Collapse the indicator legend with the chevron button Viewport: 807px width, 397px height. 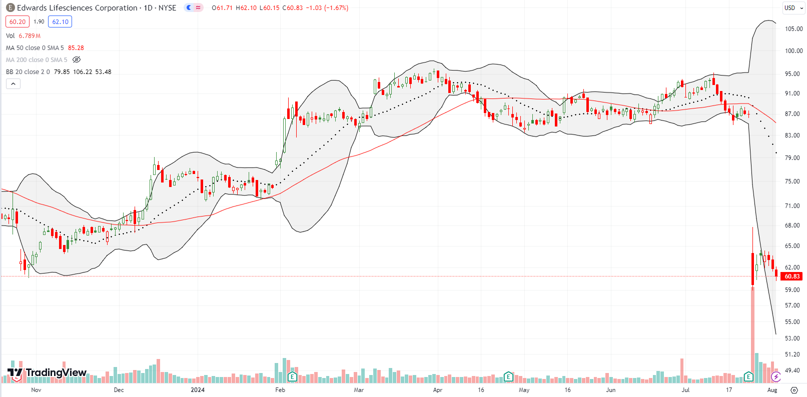pyautogui.click(x=13, y=83)
